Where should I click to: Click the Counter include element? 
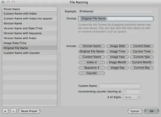coord(92,73)
